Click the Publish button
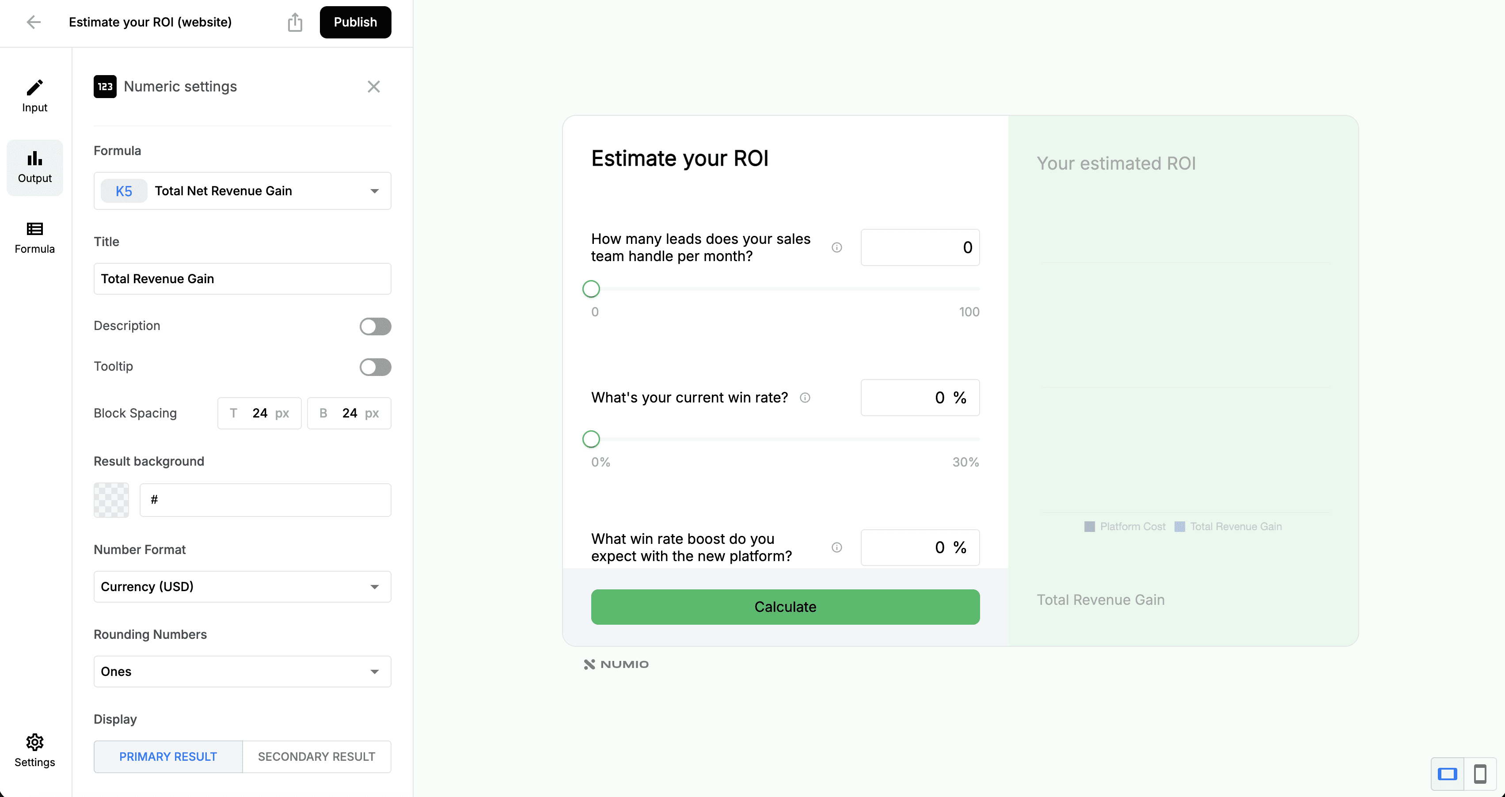The image size is (1505, 797). click(x=355, y=22)
